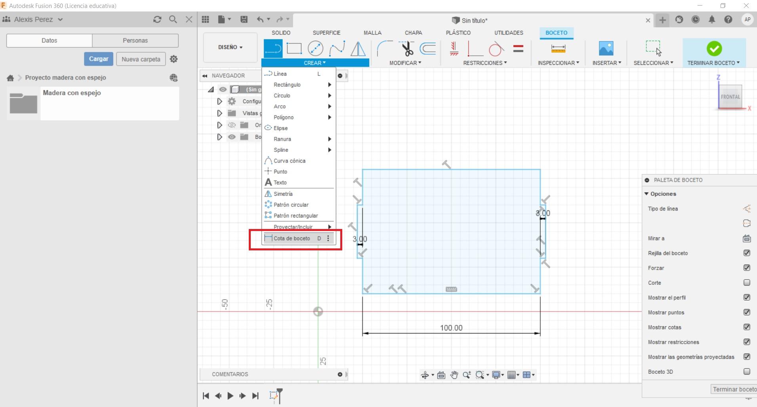Select the Trim scissors tool

click(x=406, y=49)
